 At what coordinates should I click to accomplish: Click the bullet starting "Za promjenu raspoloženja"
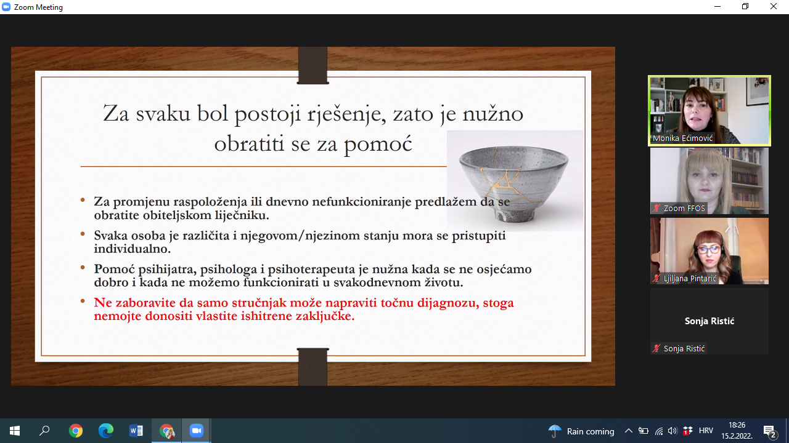click(302, 209)
